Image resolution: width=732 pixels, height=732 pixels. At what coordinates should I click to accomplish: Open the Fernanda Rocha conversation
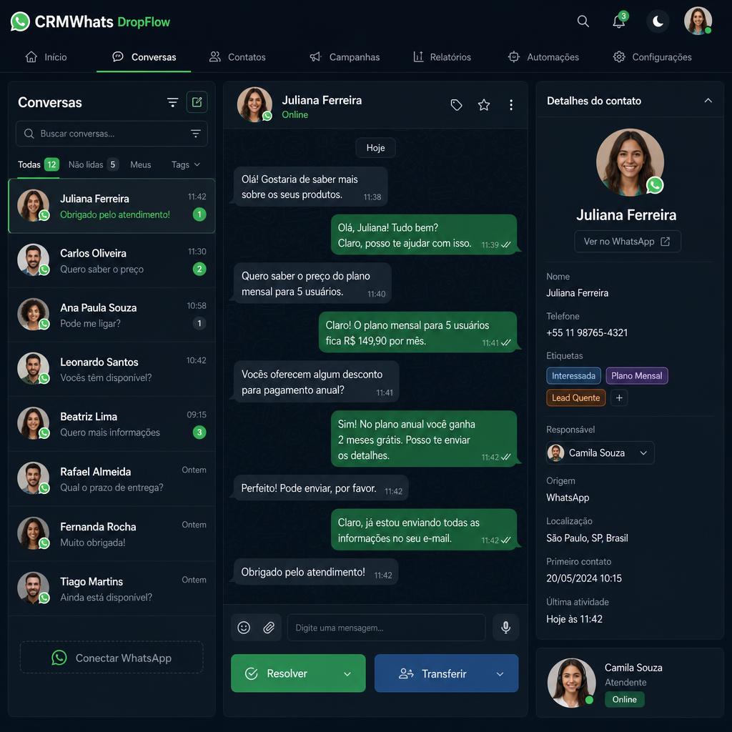coord(112,534)
